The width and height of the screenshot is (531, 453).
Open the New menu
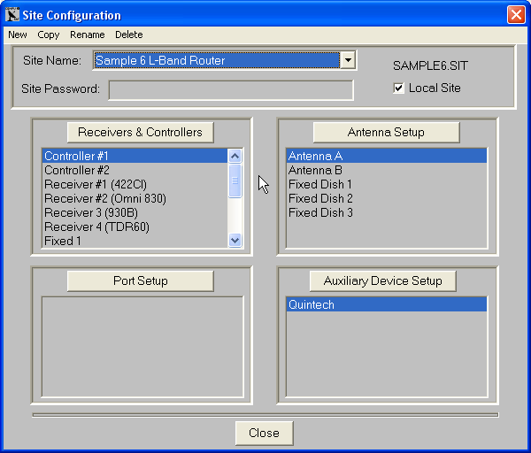pyautogui.click(x=18, y=35)
